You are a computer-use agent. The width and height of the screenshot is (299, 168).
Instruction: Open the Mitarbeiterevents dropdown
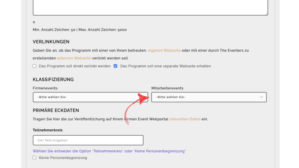[209, 97]
